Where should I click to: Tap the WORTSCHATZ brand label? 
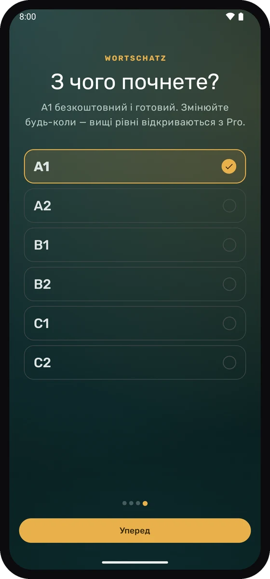(x=135, y=59)
